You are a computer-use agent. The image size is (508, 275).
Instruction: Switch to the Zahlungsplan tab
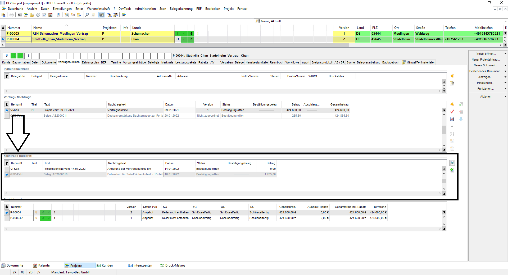[90, 62]
